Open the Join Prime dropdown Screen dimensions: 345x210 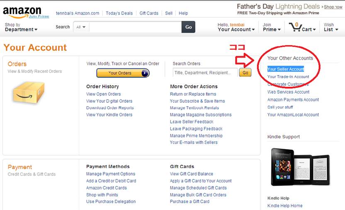click(x=272, y=27)
